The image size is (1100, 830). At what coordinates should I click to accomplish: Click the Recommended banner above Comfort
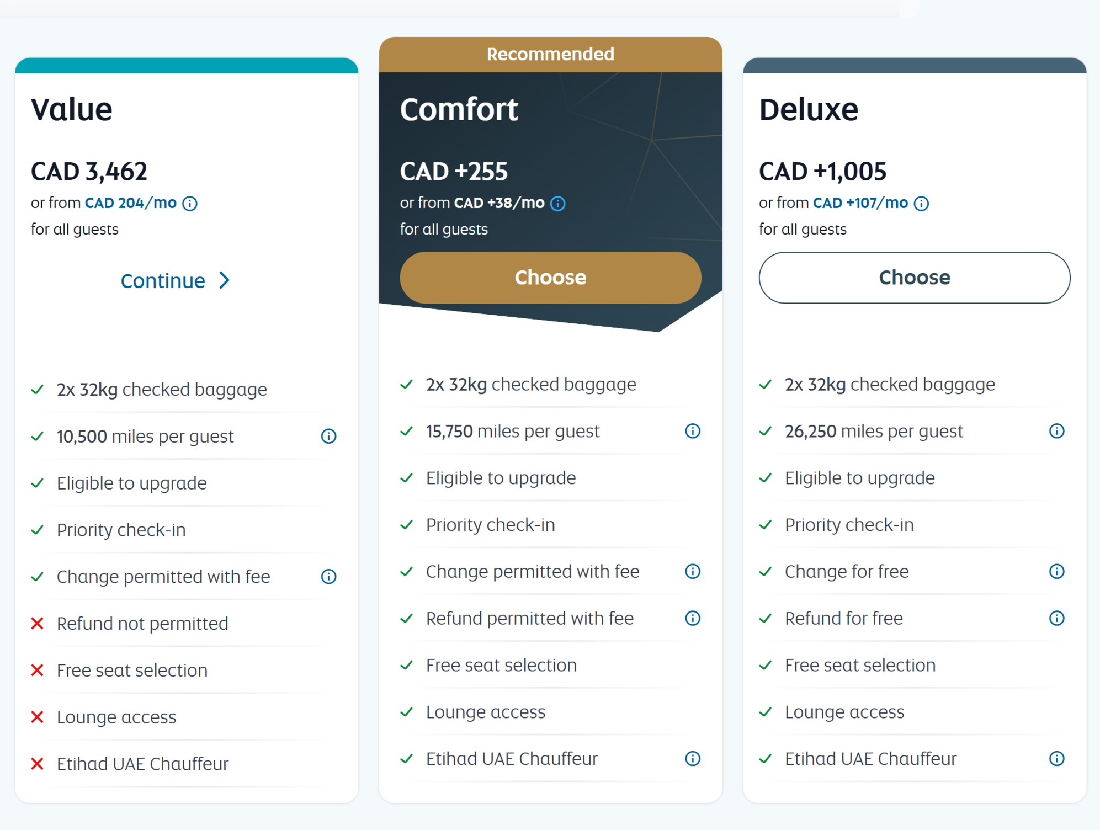tap(550, 54)
